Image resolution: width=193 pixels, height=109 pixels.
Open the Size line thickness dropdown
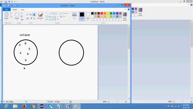[74, 16]
